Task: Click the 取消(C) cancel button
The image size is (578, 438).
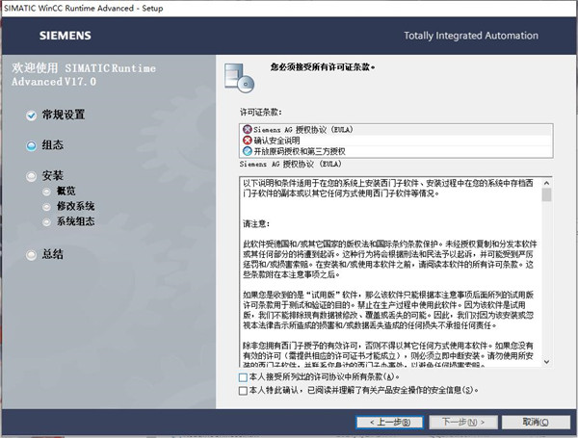Action: [536, 423]
